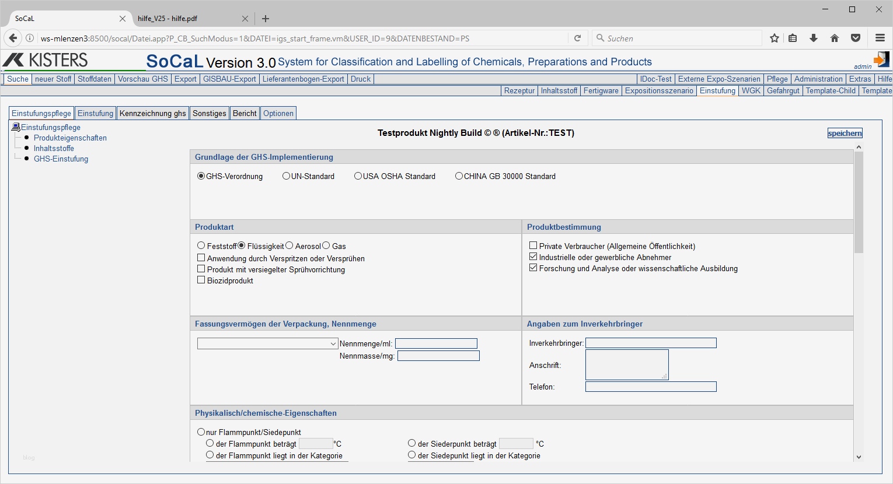The height and width of the screenshot is (484, 893).
Task: Focus the Telefon input field
Action: tap(651, 387)
